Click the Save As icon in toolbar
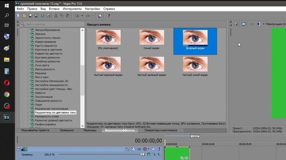Image resolution: width=286 pixels, height=160 pixels. pyautogui.click(x=37, y=16)
